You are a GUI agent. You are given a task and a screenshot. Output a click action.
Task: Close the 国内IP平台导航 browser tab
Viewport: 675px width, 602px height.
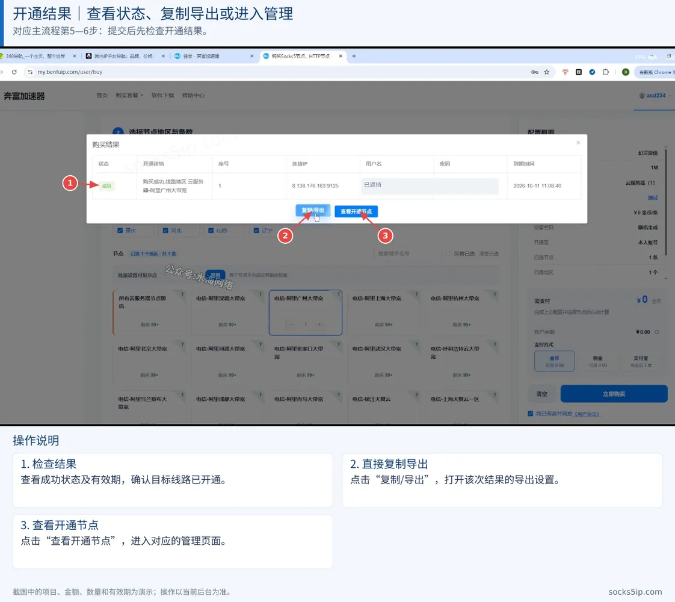[x=163, y=56]
